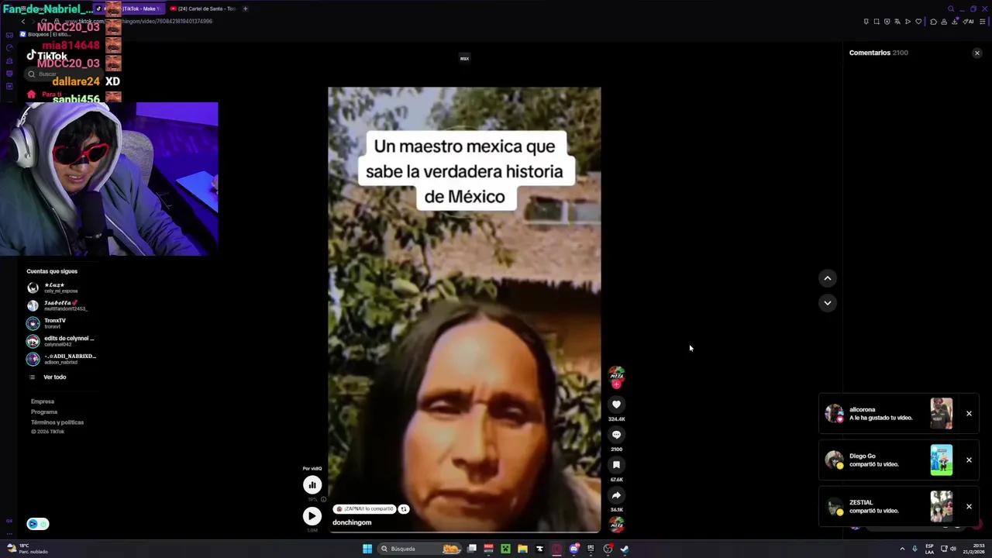Open Diego Go's shared video thumbnail
This screenshot has width=992, height=558.
(942, 460)
